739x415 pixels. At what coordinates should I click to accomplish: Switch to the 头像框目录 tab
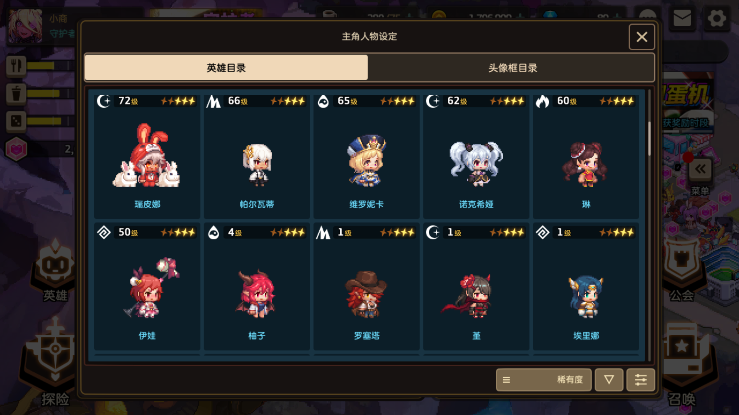pos(512,68)
